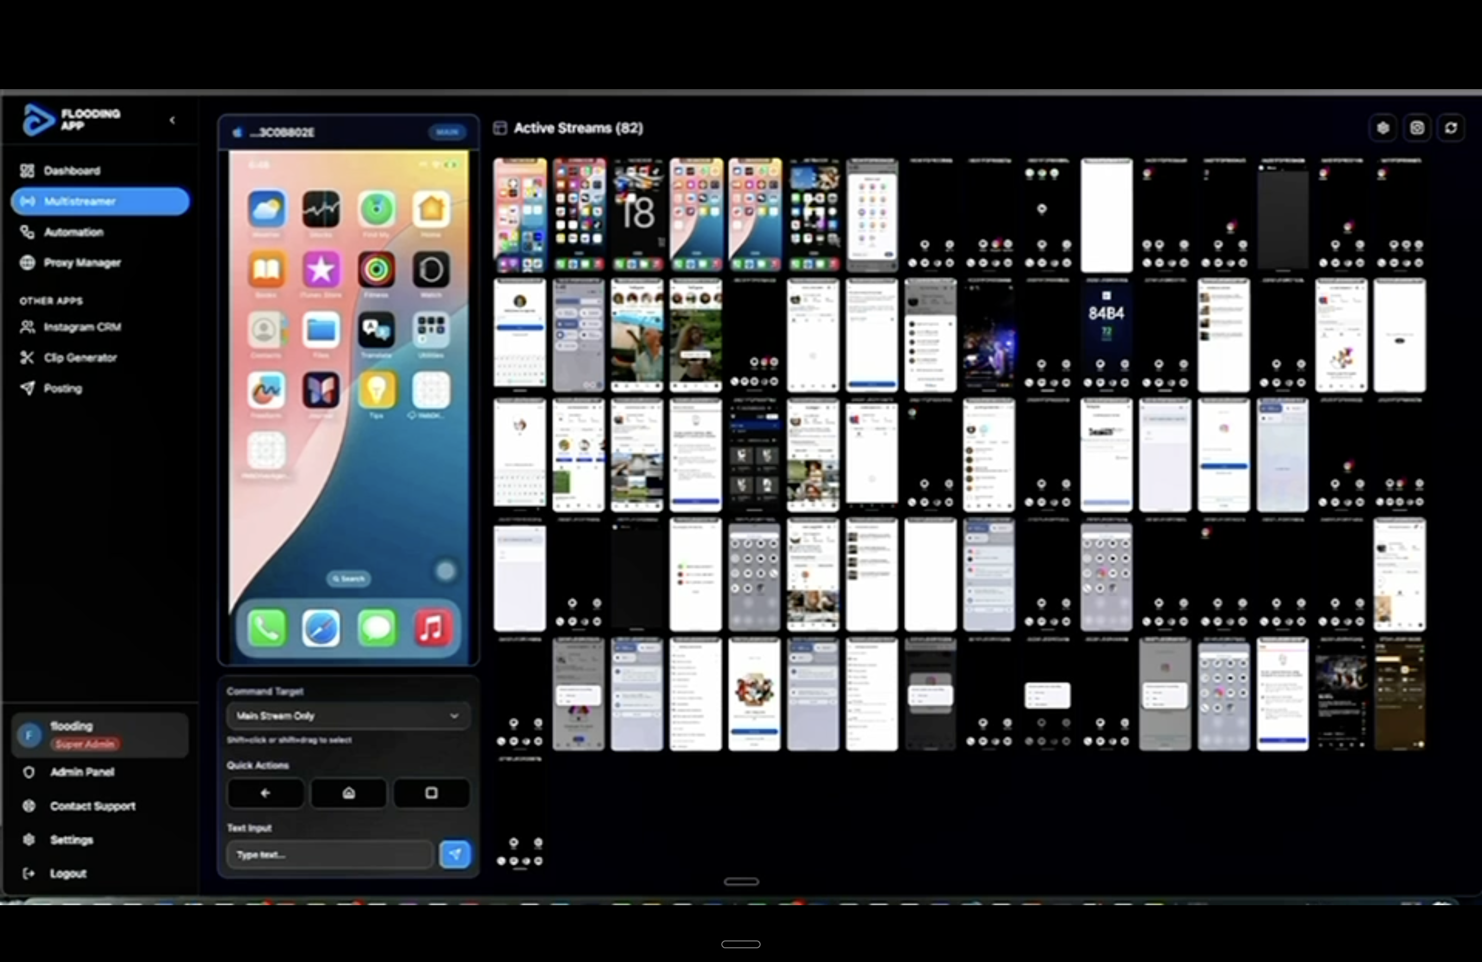Tap the Stocks app in main stream
1482x962 pixels.
(x=321, y=209)
